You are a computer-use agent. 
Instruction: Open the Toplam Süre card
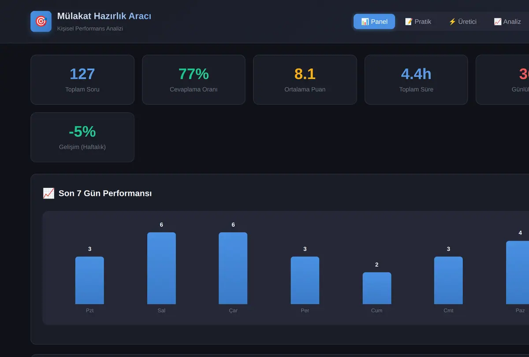coord(416,80)
